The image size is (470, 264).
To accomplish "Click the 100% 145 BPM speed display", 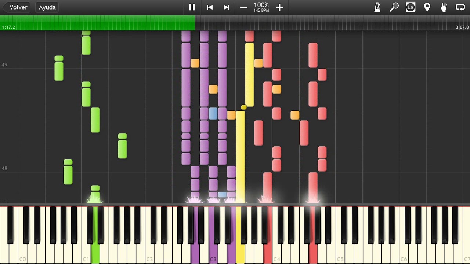I will point(261,7).
